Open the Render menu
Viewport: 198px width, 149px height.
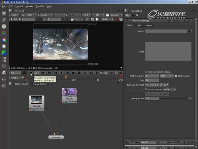(x=40, y=6)
